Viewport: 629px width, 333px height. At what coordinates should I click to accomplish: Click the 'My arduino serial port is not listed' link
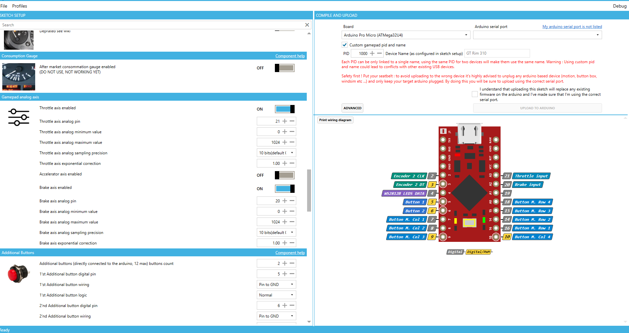point(572,26)
